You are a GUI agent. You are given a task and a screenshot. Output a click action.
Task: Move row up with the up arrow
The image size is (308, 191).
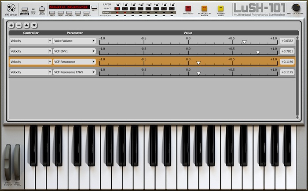[x=26, y=26]
